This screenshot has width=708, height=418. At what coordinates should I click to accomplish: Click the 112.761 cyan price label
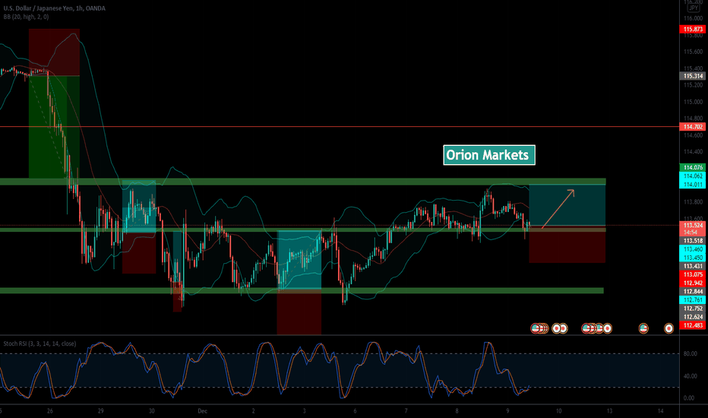693,300
